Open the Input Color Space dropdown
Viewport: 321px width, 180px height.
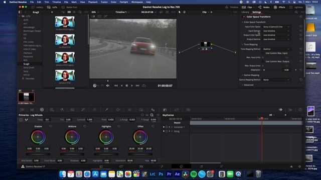pyautogui.click(x=276, y=26)
